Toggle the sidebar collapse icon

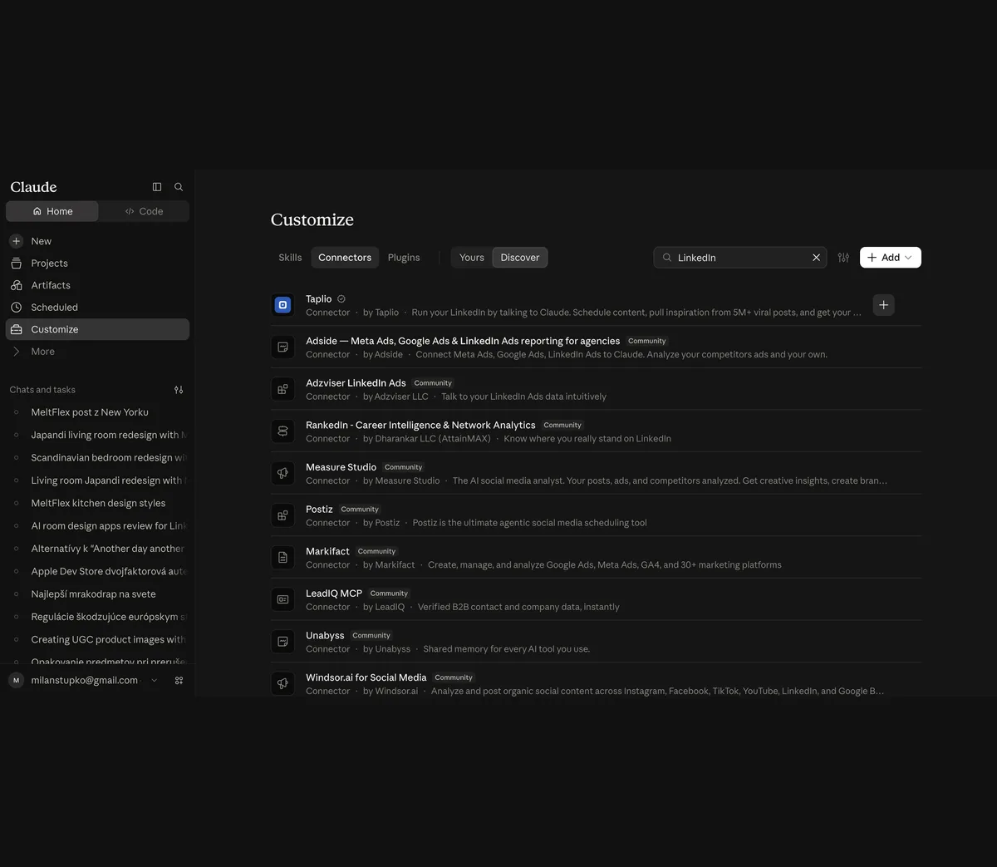pos(157,187)
